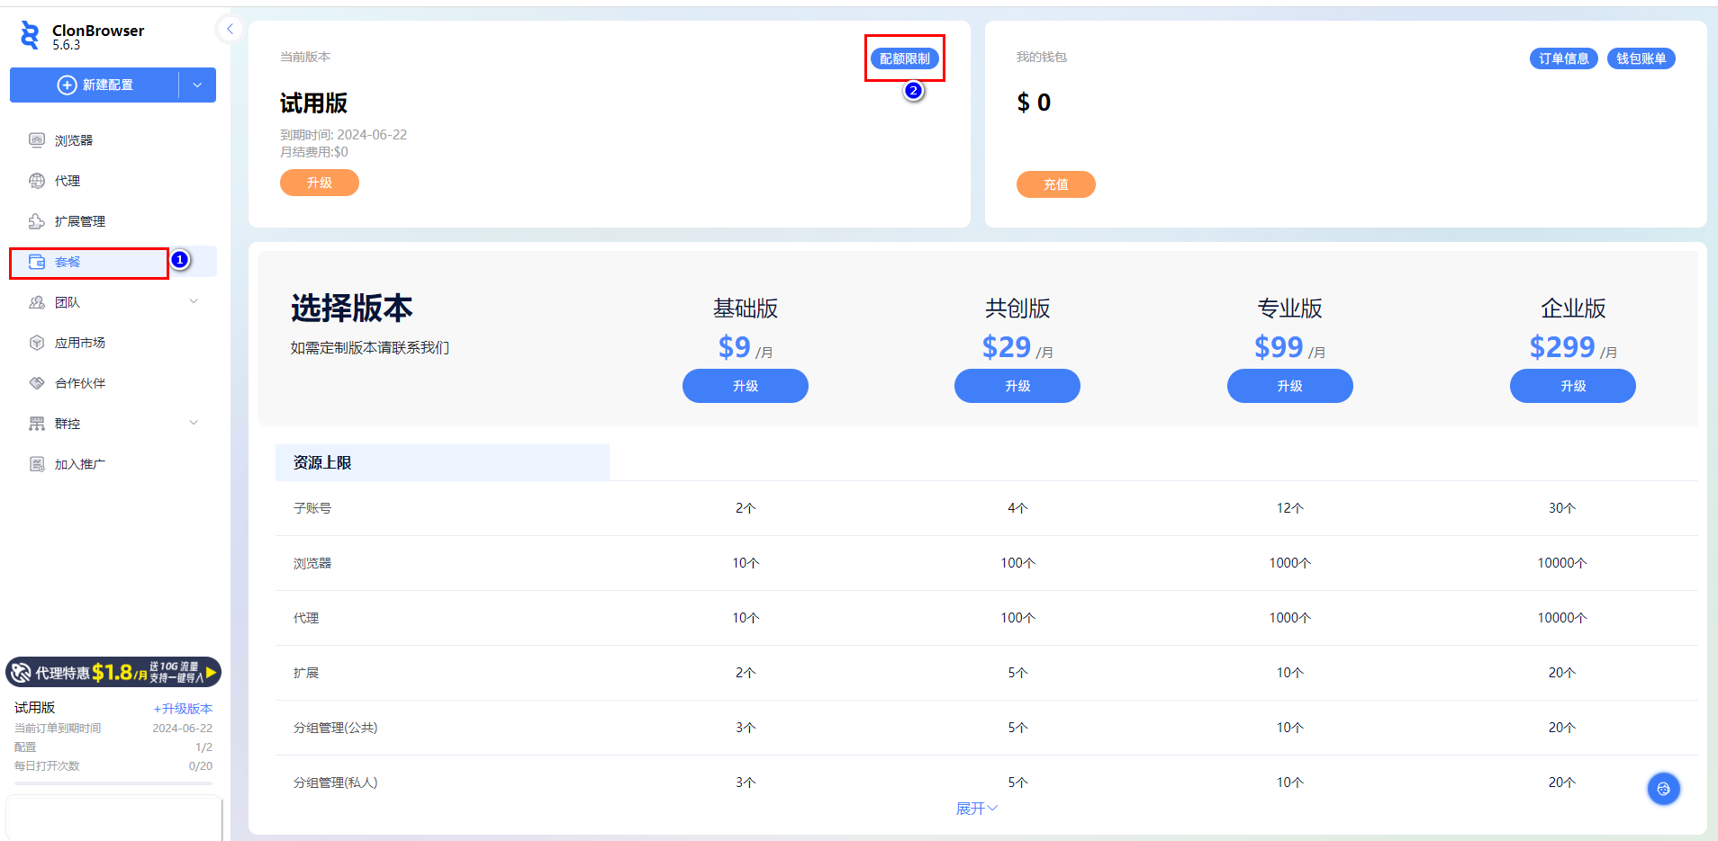Click the proxy globe icon

point(37,181)
